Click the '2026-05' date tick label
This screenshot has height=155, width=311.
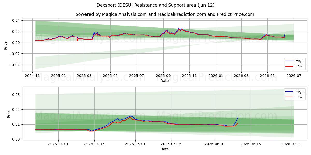[x=267, y=76]
